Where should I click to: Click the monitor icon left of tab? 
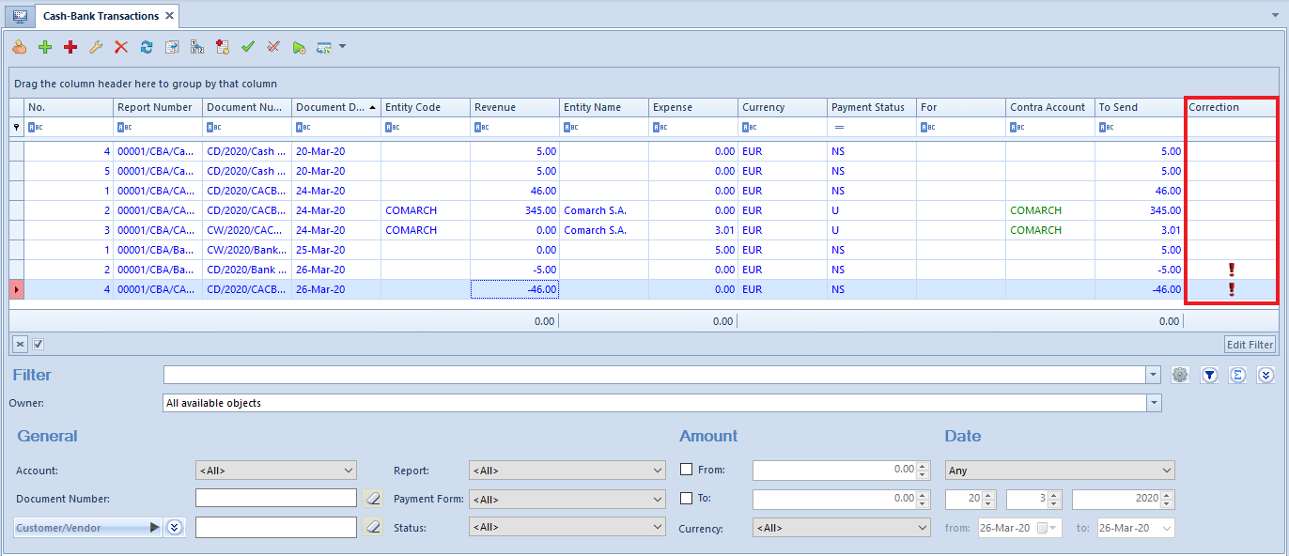20,16
